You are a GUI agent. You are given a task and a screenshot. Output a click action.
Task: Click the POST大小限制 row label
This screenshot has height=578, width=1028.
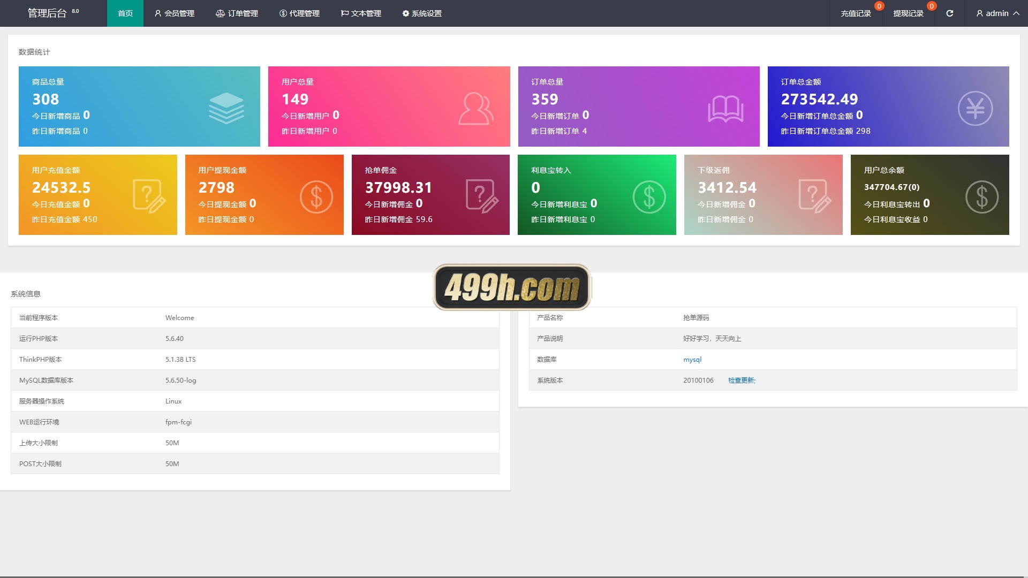click(40, 464)
